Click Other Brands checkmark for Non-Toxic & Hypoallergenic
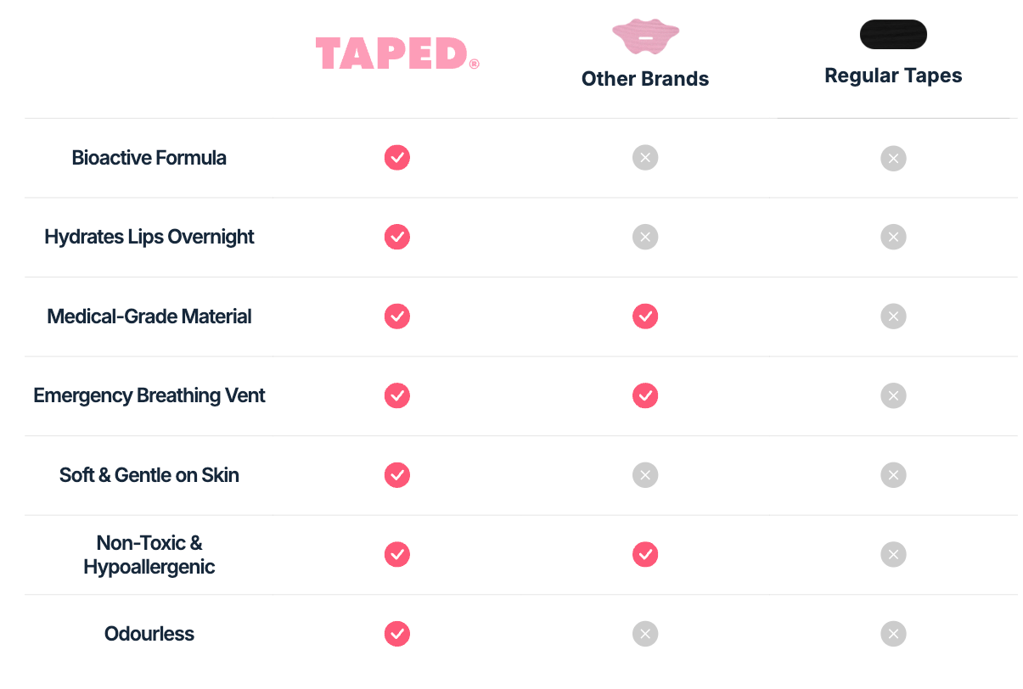The image size is (1023, 689). coord(645,555)
